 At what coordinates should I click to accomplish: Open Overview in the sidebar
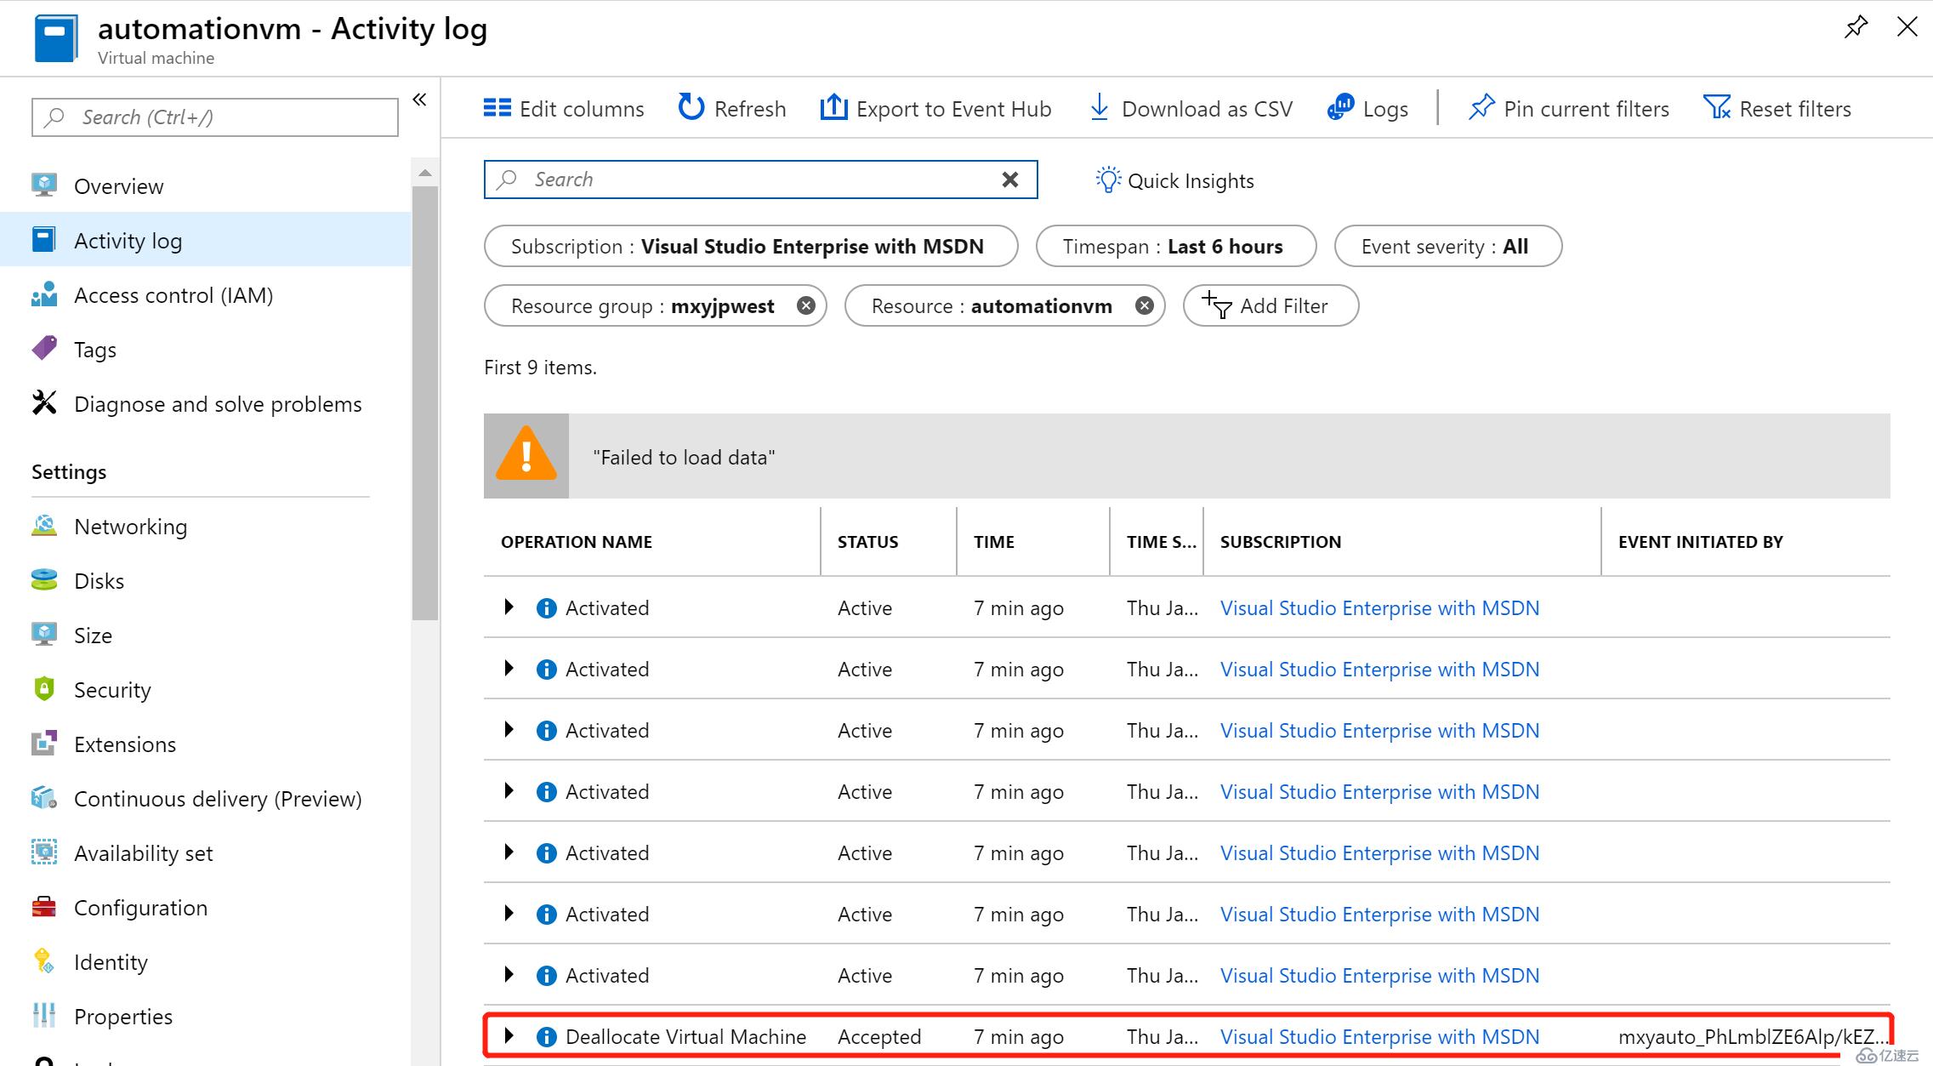pos(205,186)
